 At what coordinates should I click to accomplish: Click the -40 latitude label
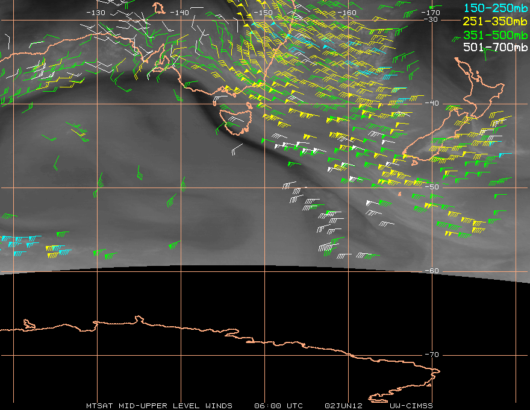(x=432, y=104)
